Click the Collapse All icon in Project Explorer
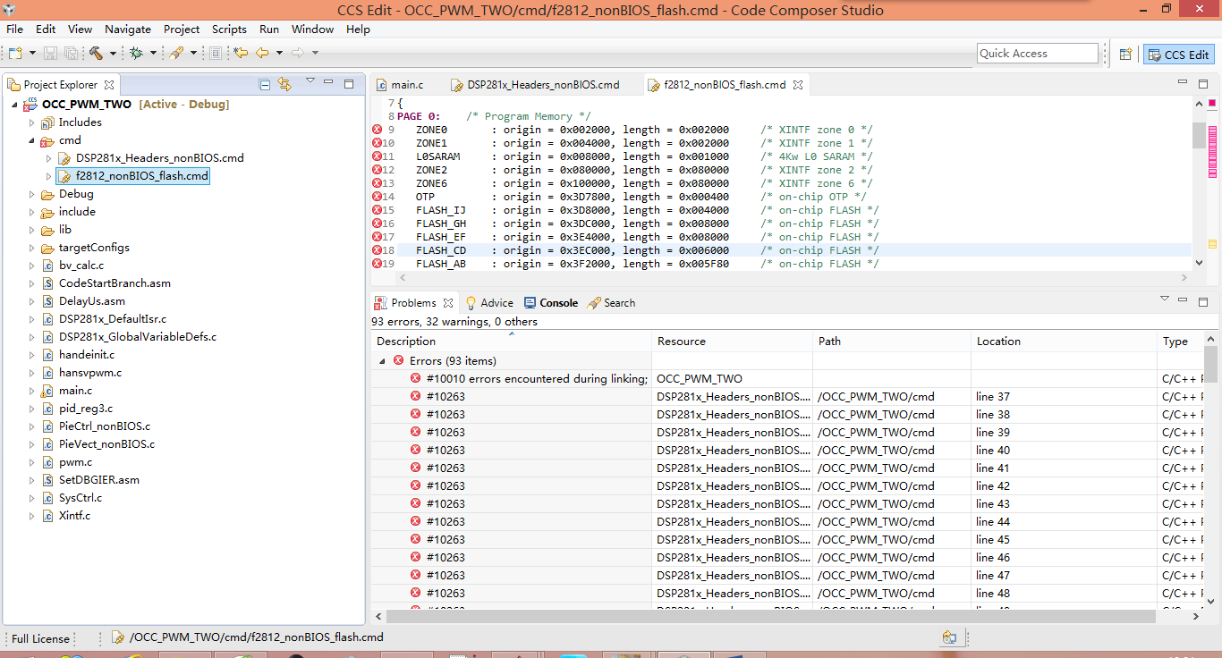The width and height of the screenshot is (1222, 658). pyautogui.click(x=265, y=82)
